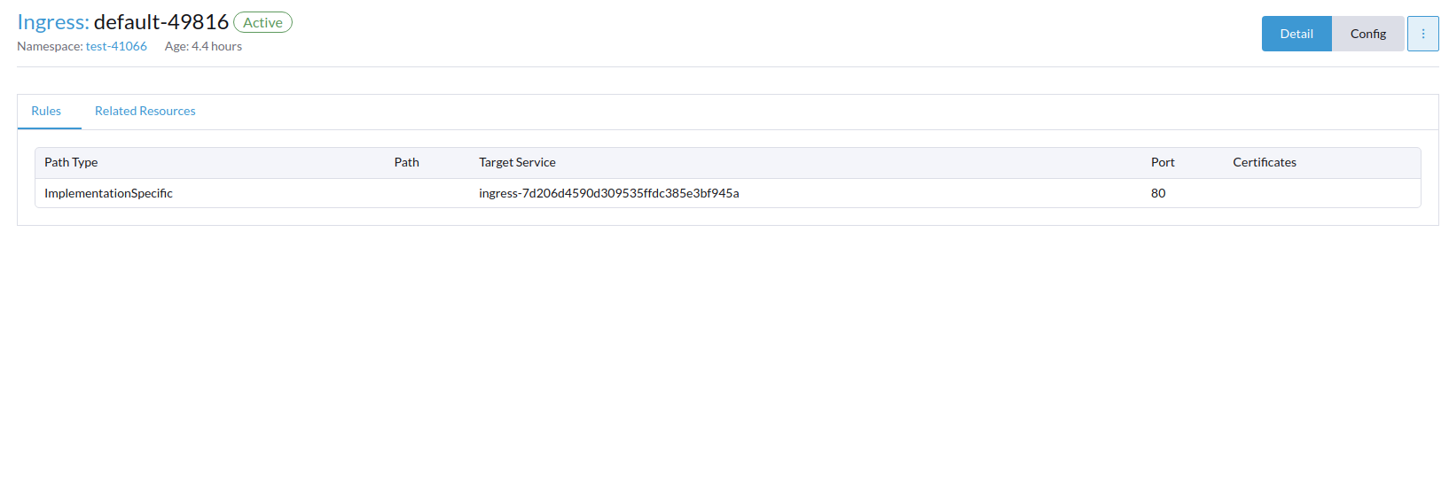Open namespace test-41066 link
The height and width of the screenshot is (496, 1449).
pyautogui.click(x=116, y=46)
